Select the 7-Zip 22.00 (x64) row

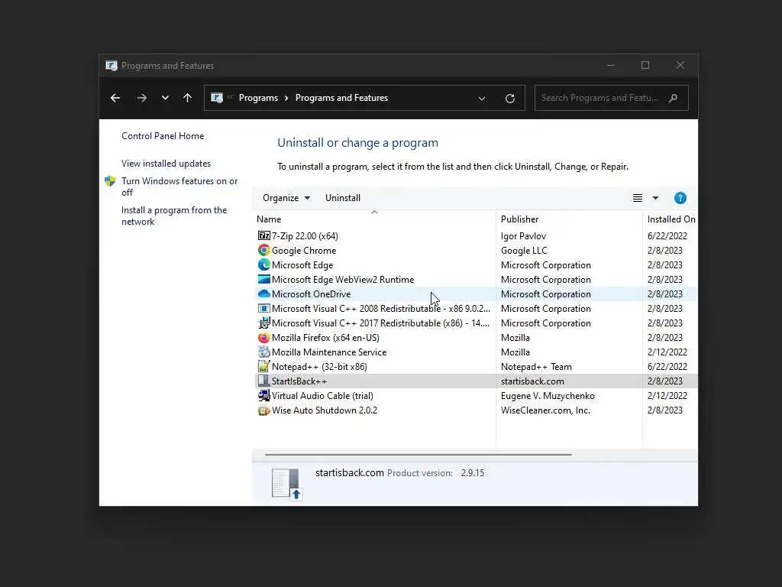[x=476, y=235]
